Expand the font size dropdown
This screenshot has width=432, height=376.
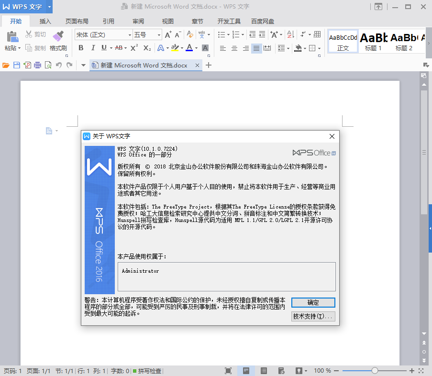159,35
